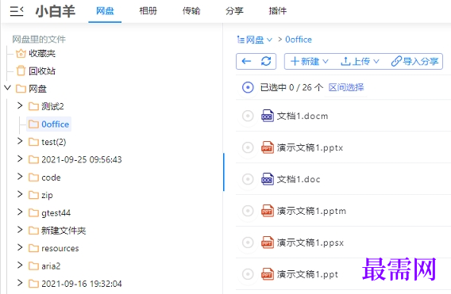
Task: Select 演示文稿1.pptx with its circle
Action: pos(248,147)
